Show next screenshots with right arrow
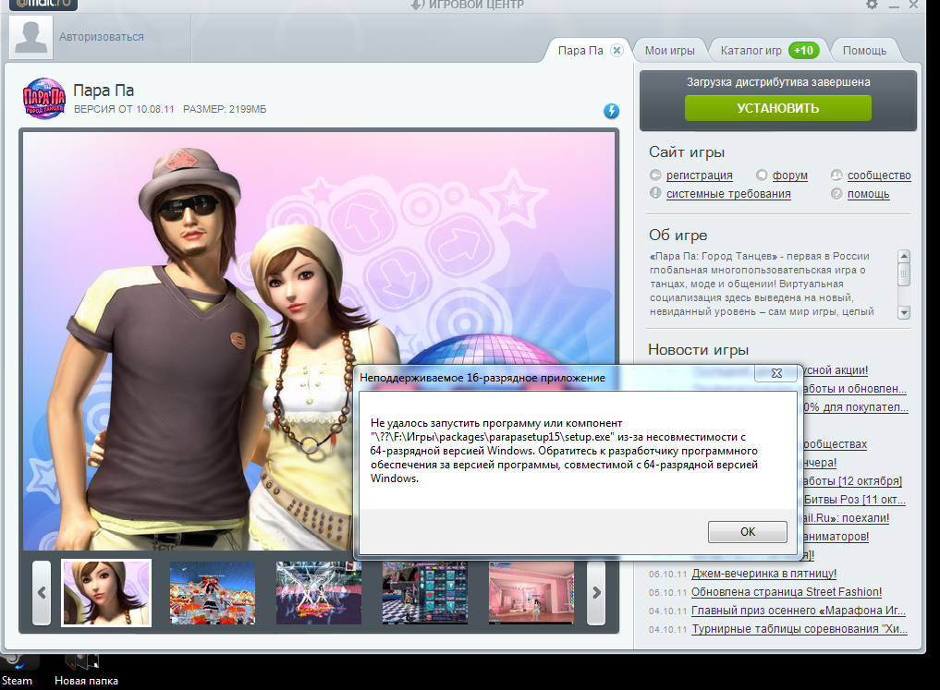Screen dimensions: 940x690 click(596, 593)
